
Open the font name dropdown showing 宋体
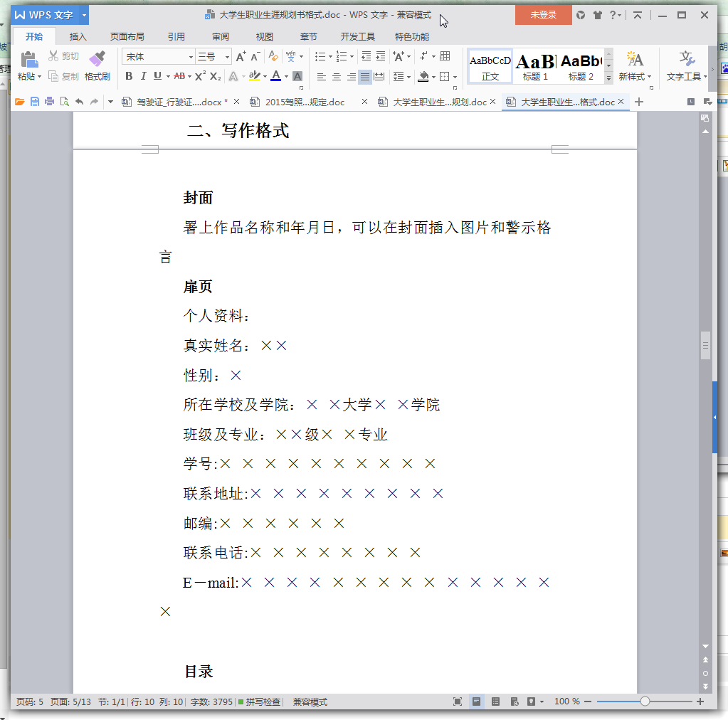tap(158, 56)
